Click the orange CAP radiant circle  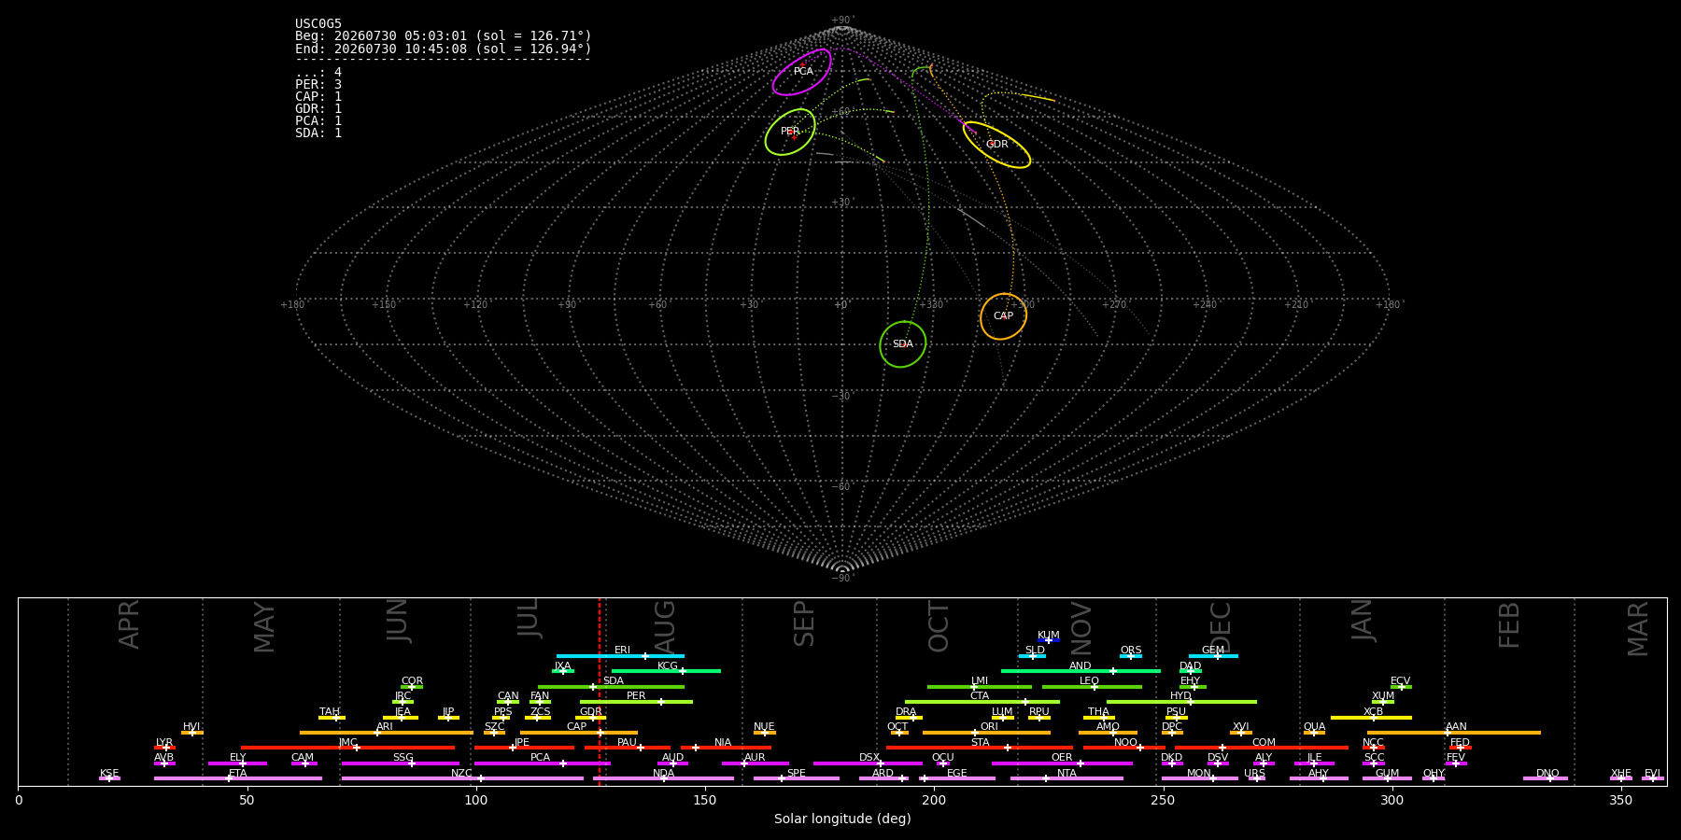pyautogui.click(x=1003, y=316)
